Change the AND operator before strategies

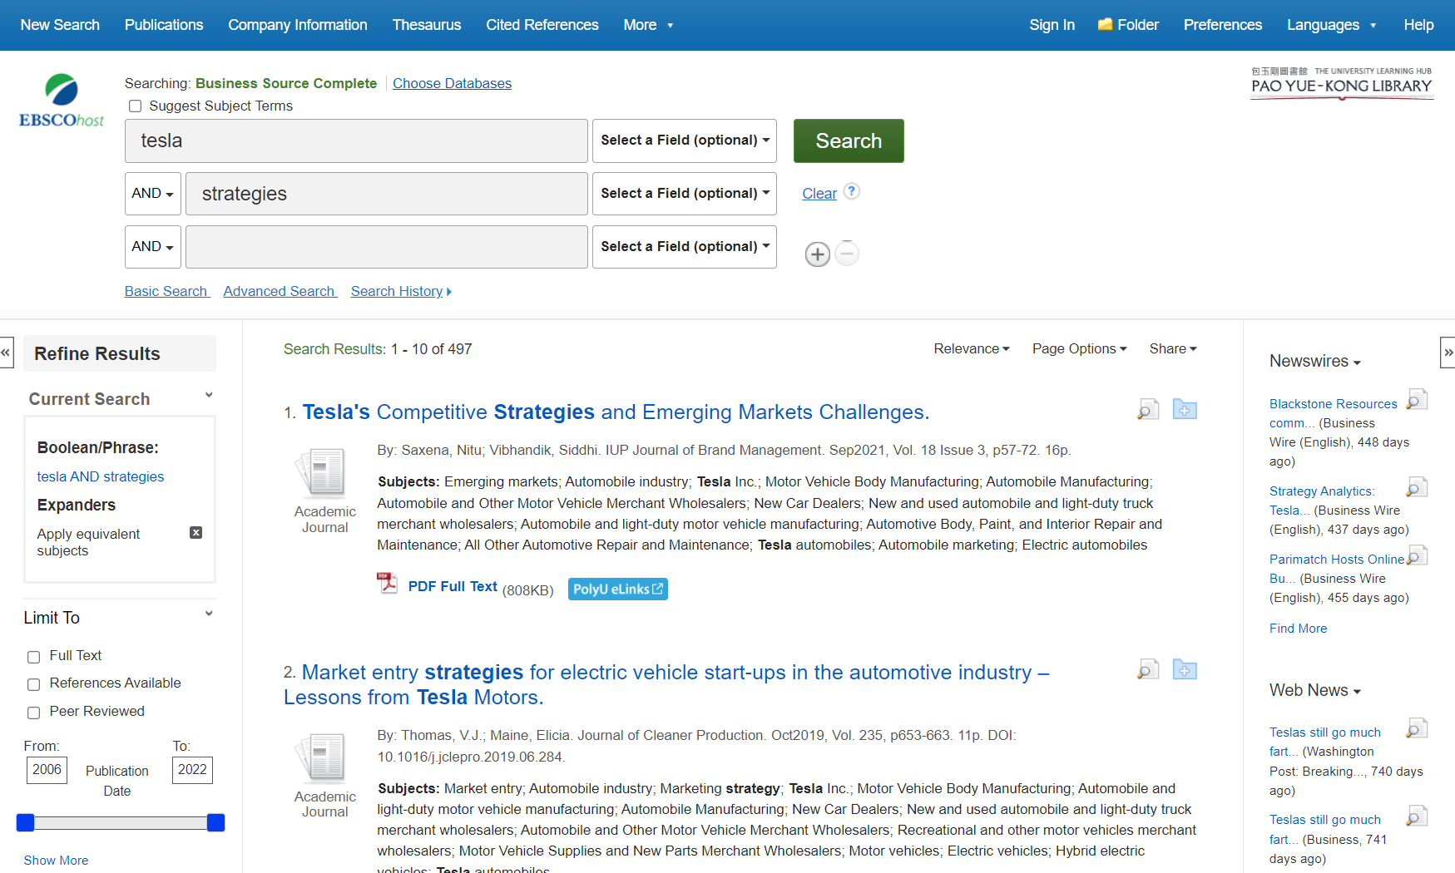point(153,194)
